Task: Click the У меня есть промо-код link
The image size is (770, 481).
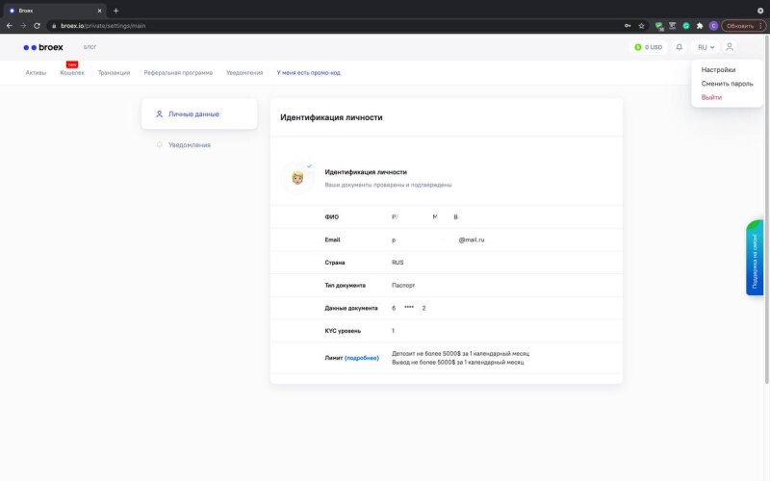Action: tap(308, 73)
